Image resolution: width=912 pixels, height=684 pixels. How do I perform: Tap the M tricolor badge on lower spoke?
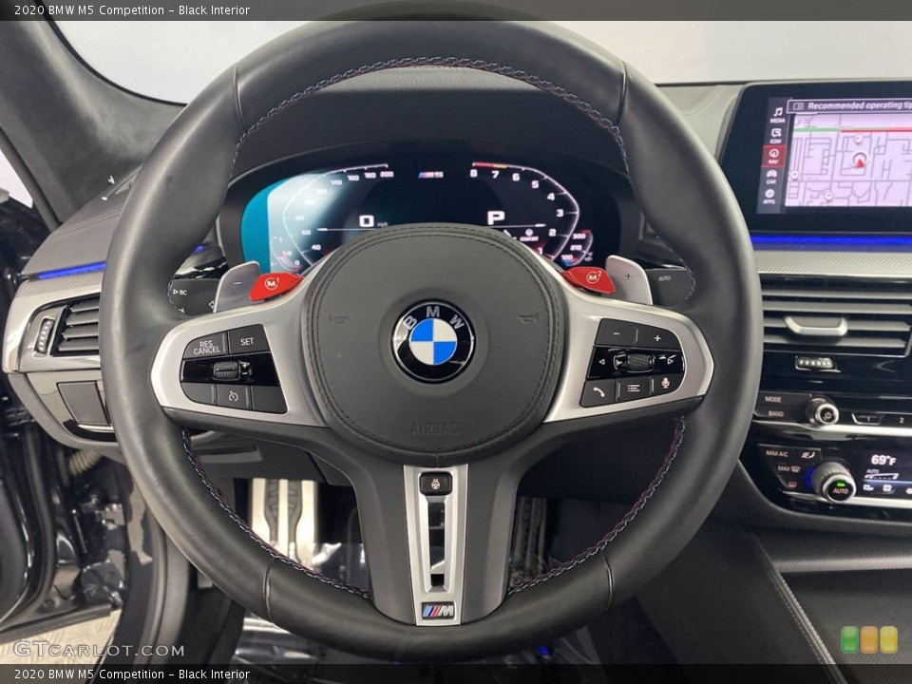click(437, 611)
